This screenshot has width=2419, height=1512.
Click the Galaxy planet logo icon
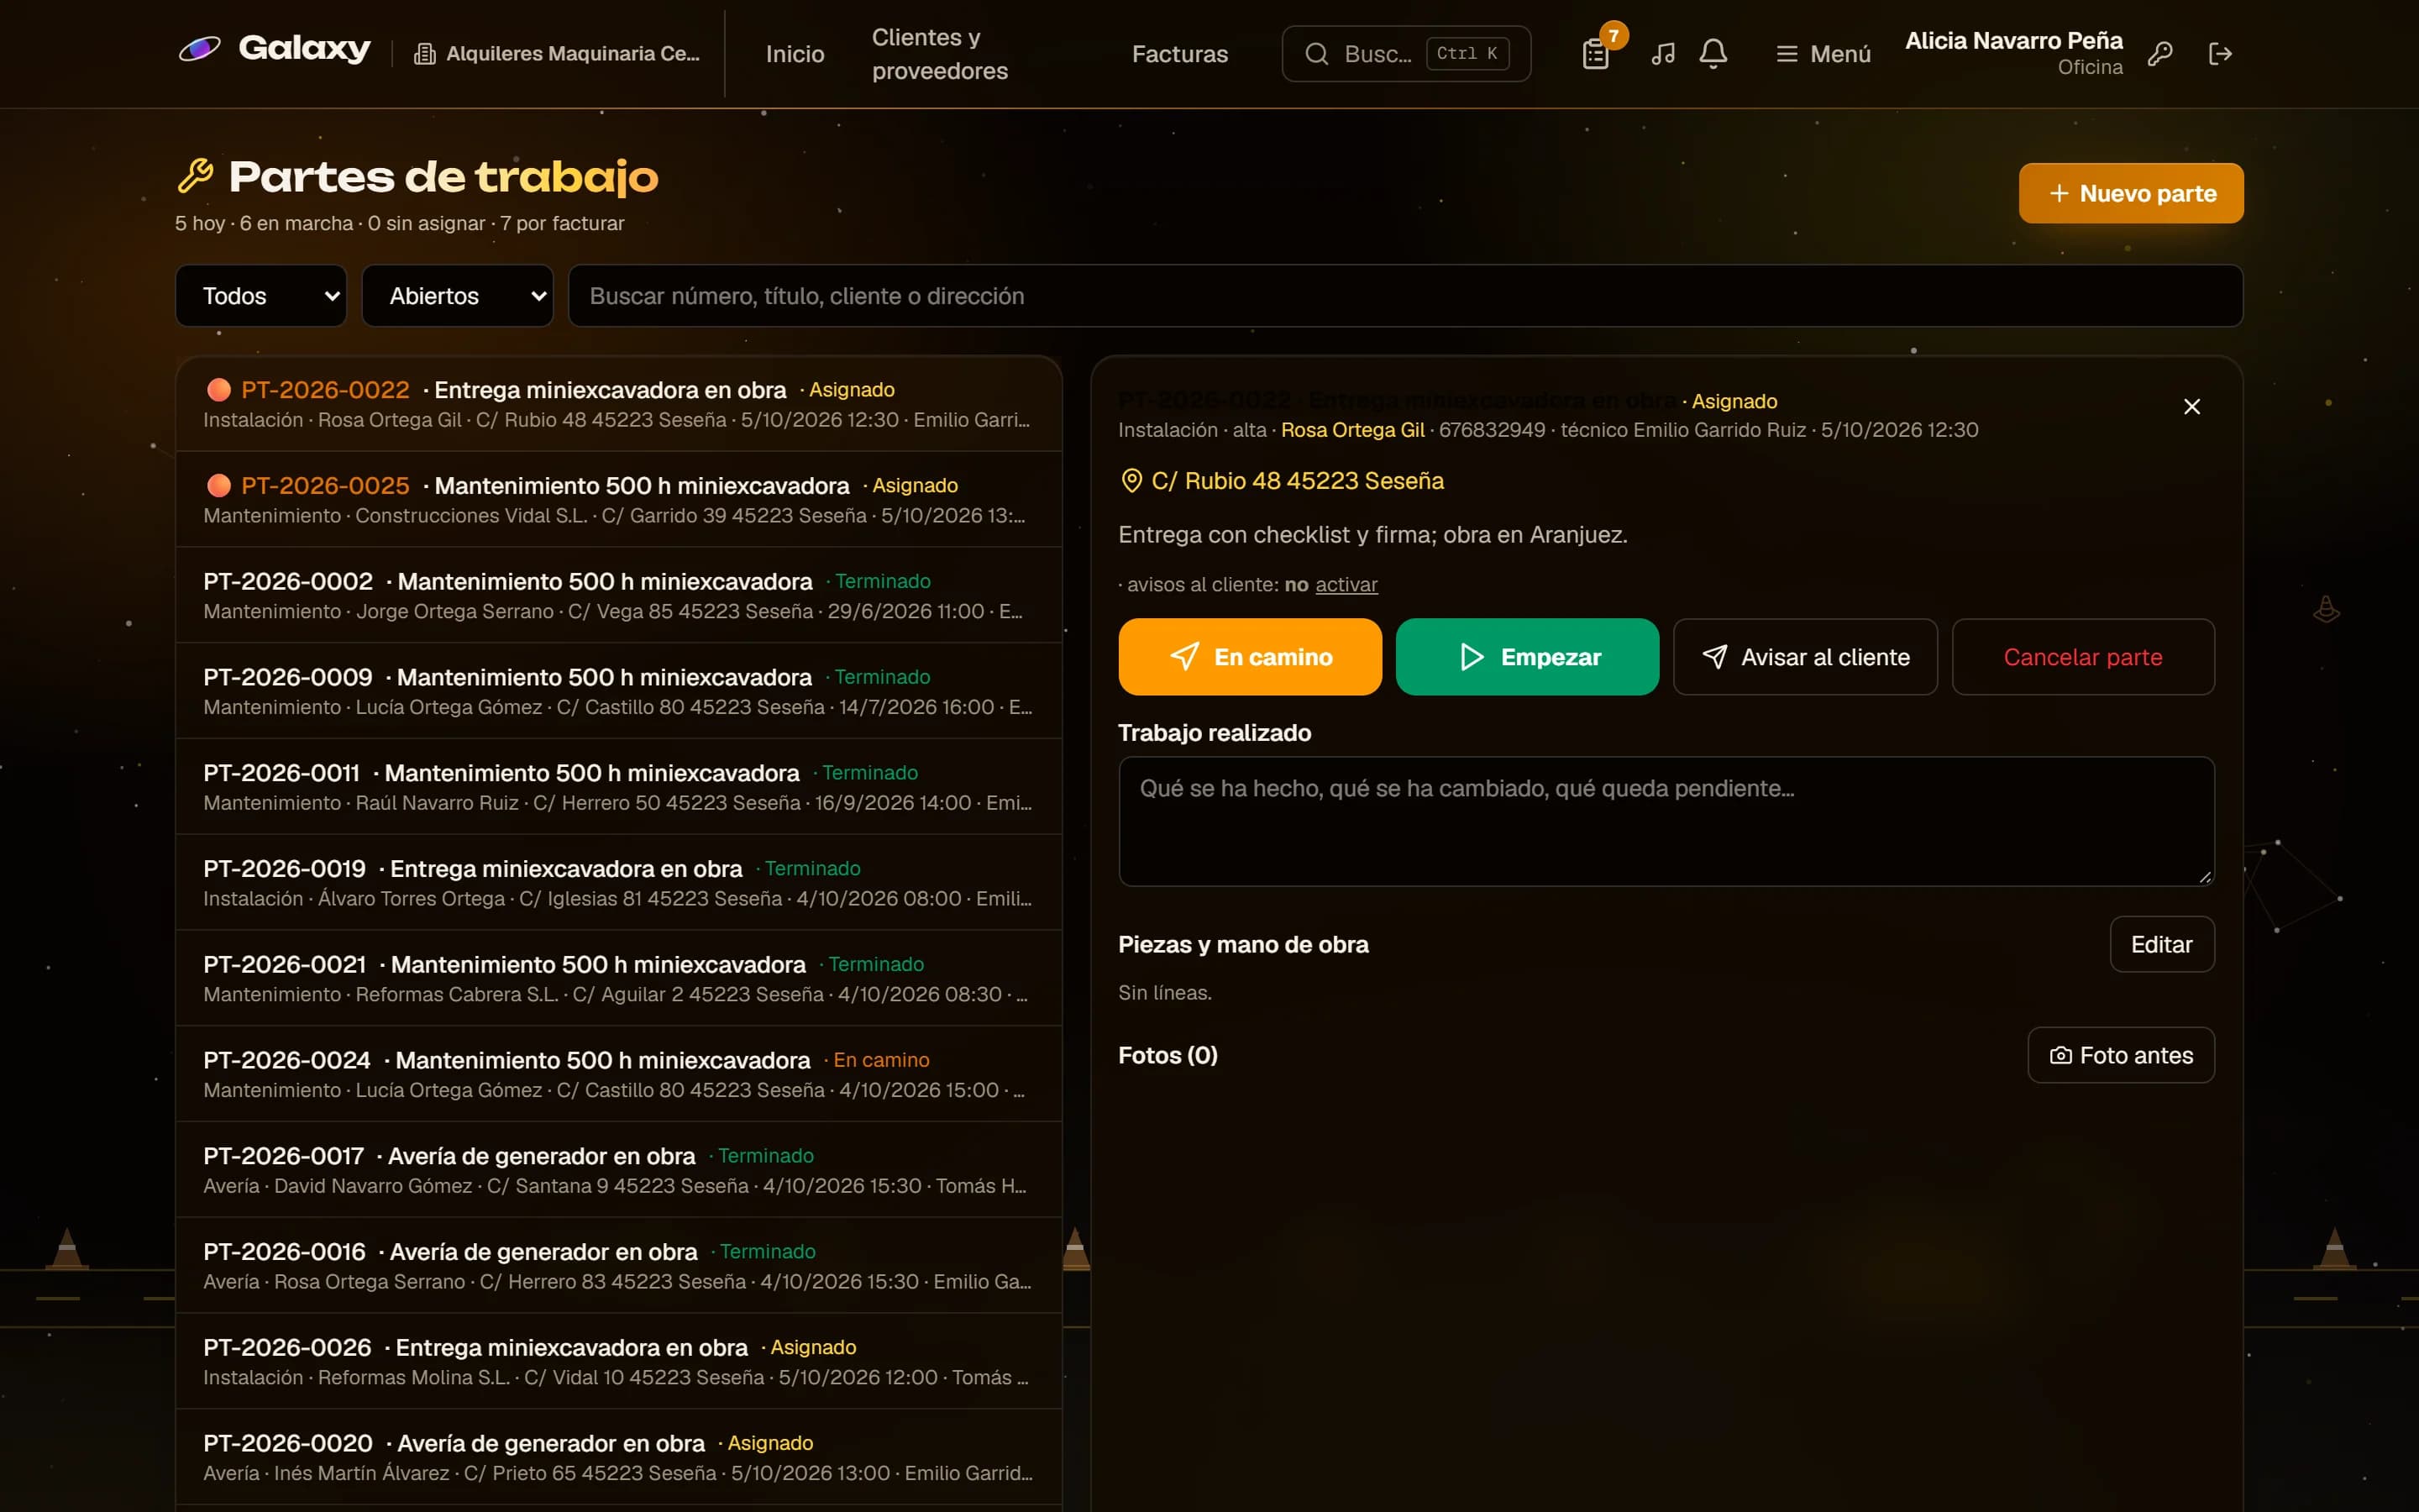pos(200,49)
